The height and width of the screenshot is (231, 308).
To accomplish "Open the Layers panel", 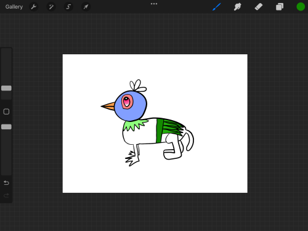I will tap(280, 7).
